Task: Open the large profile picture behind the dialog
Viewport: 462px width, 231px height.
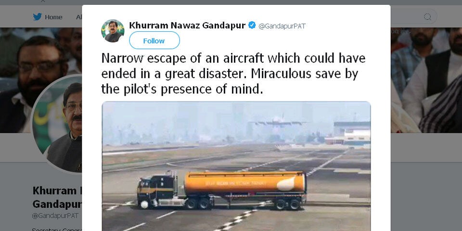Action: pos(57,124)
